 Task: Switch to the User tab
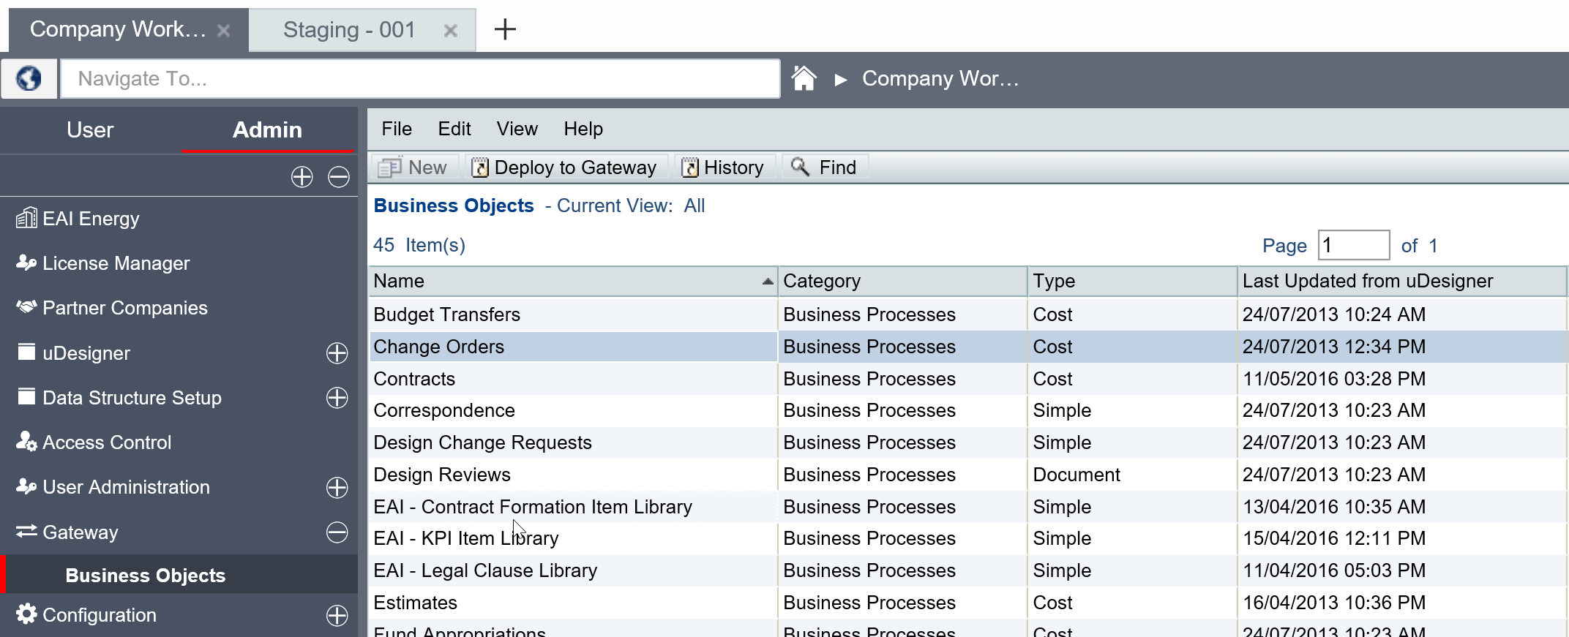point(90,130)
